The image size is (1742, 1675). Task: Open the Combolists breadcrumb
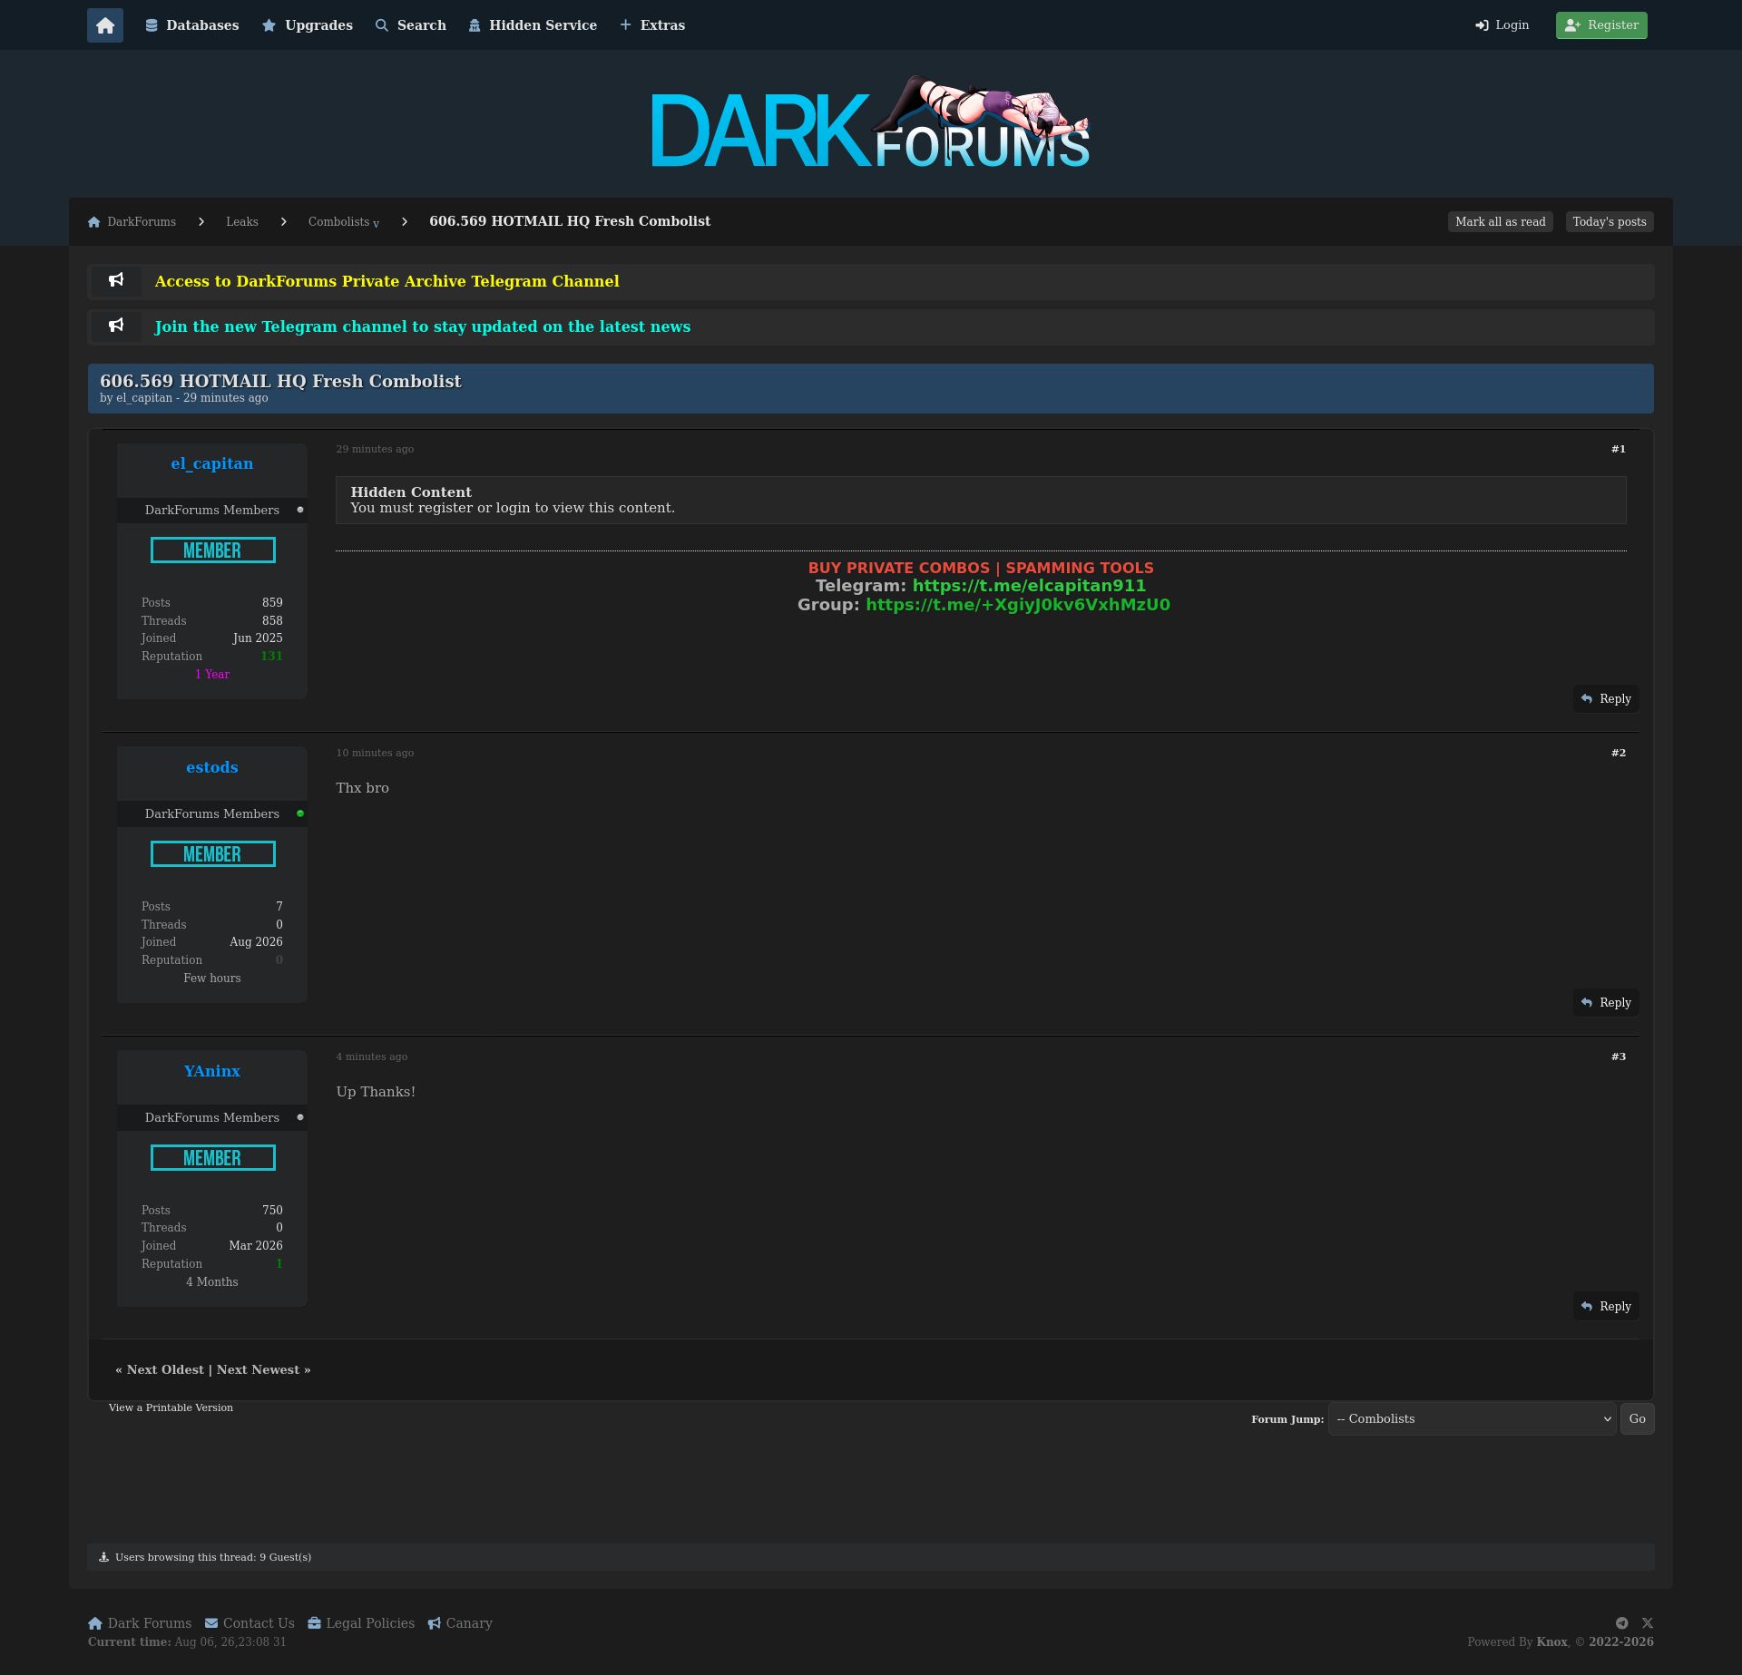[338, 222]
